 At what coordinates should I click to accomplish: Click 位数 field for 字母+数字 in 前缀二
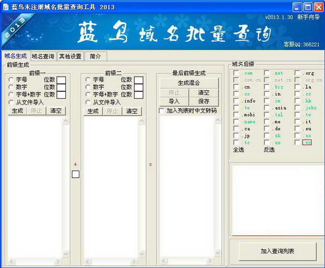click(x=138, y=95)
